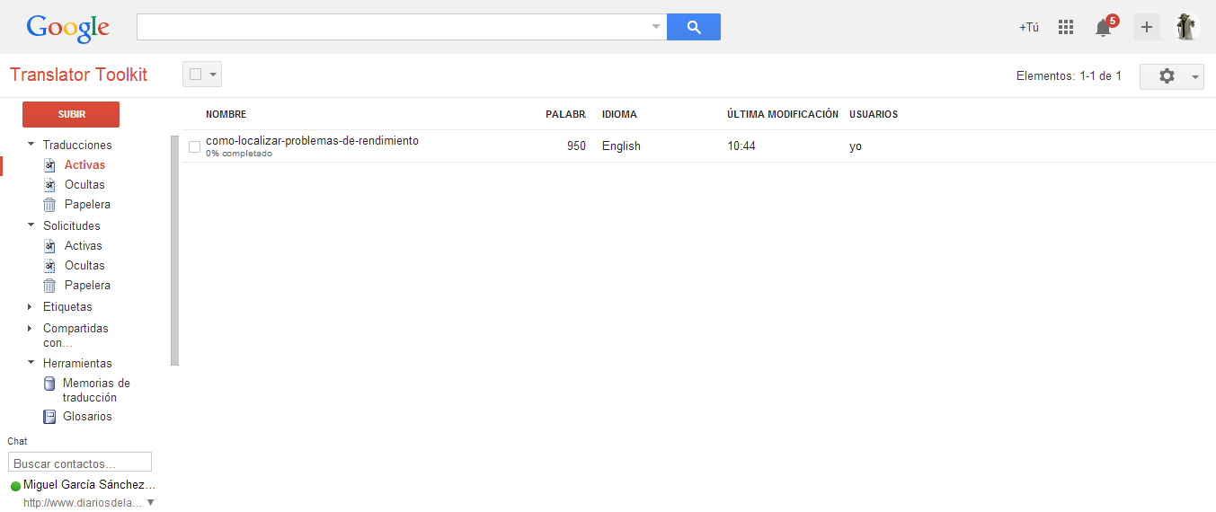The width and height of the screenshot is (1216, 512).
Task: Click the http://www.diariosdela status link
Action: (x=83, y=503)
